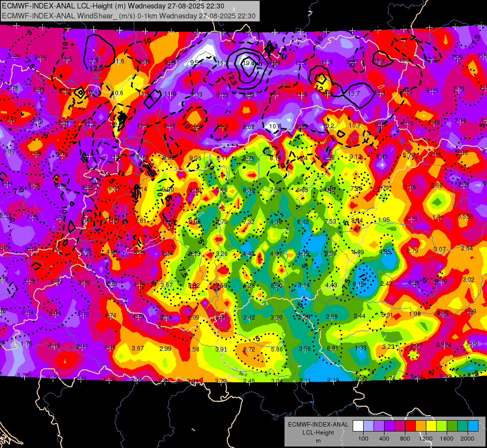Screen dimensions: 487x448
Task: Click the sky blue legend swatch
Action: 473,426
